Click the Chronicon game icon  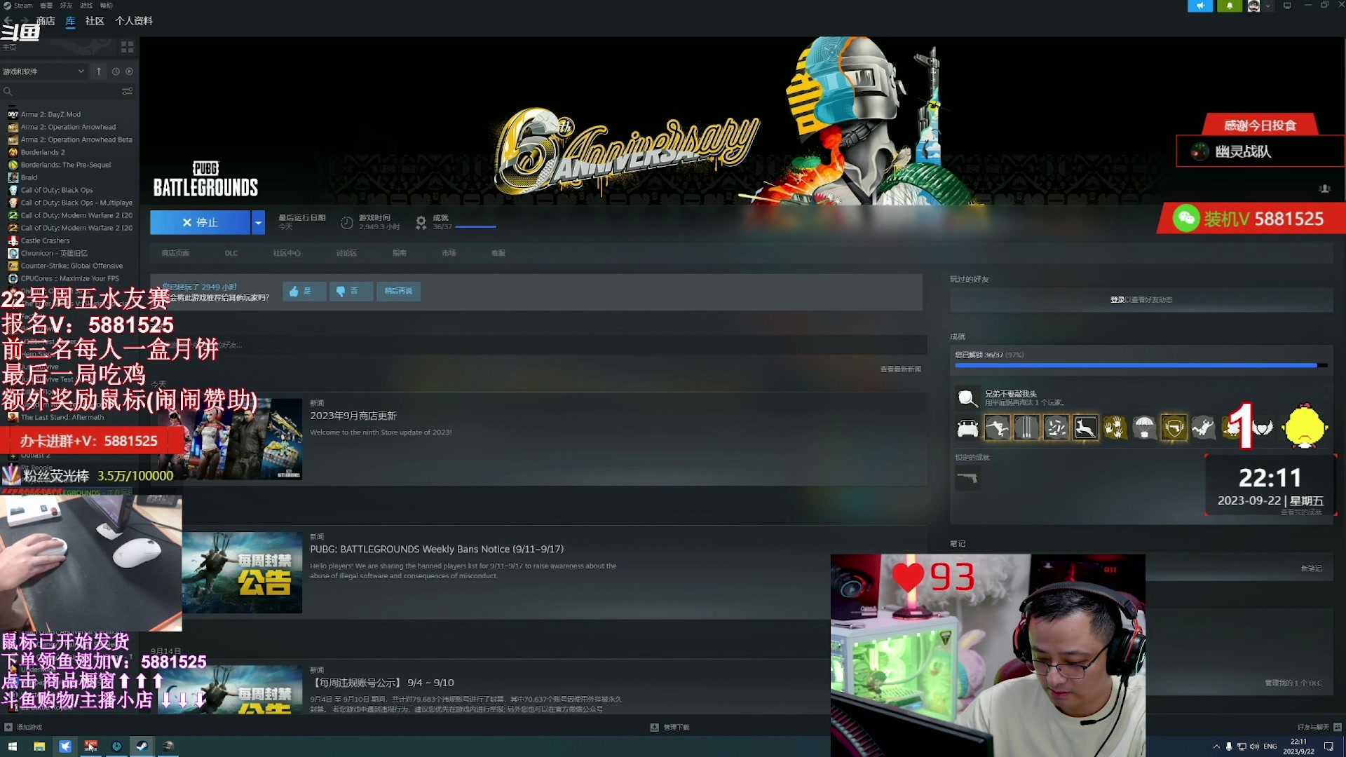pos(13,253)
